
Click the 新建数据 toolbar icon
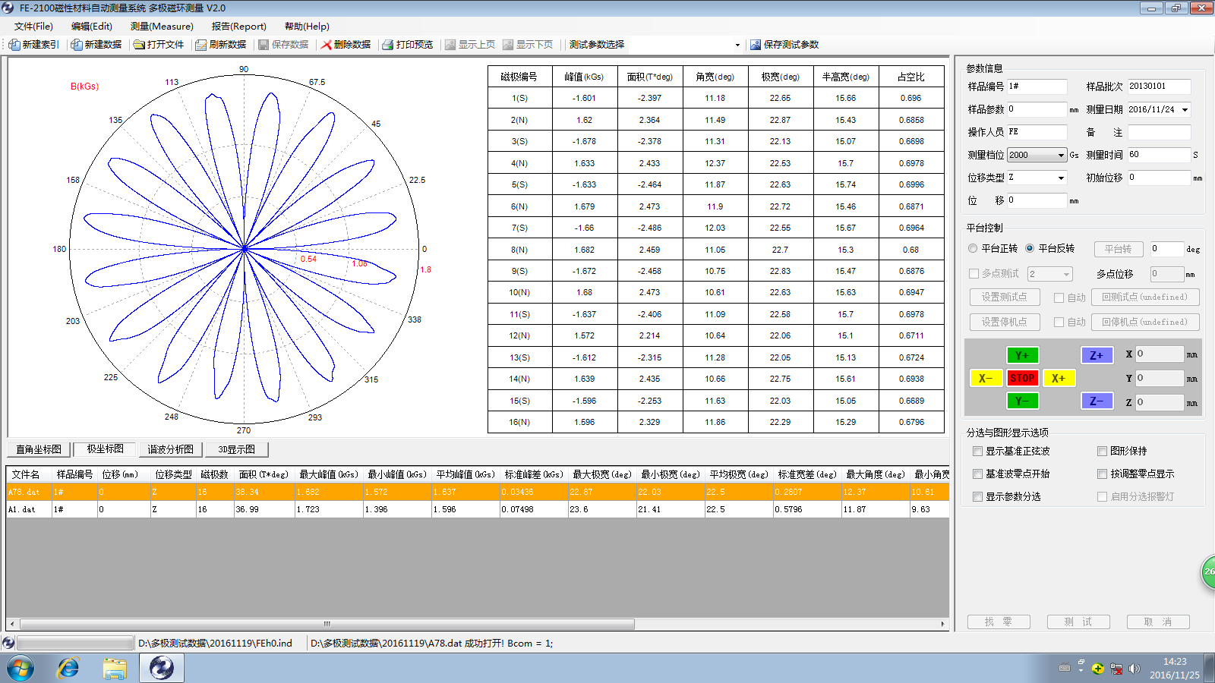tap(77, 45)
